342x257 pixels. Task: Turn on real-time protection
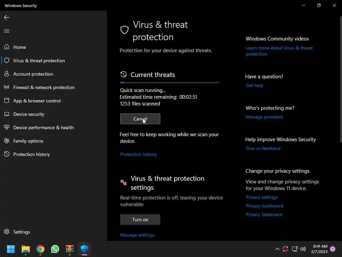pos(140,220)
